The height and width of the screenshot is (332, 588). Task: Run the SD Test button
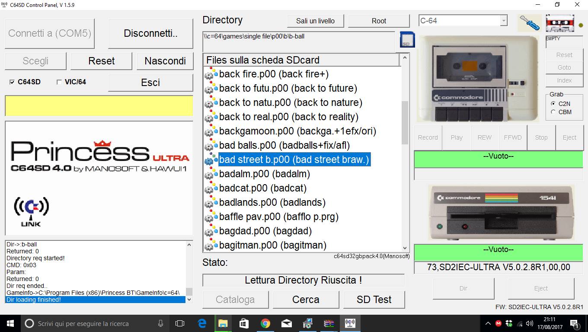(374, 300)
